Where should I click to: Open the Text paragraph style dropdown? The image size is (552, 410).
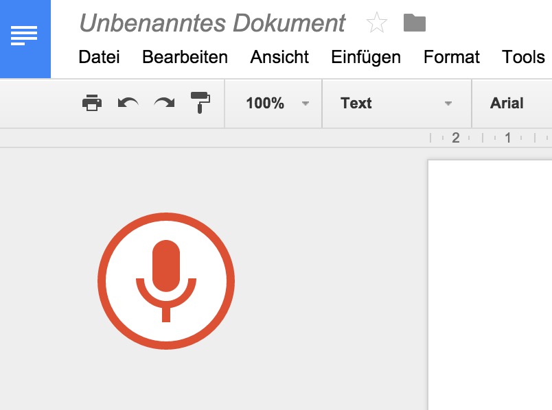coord(397,104)
